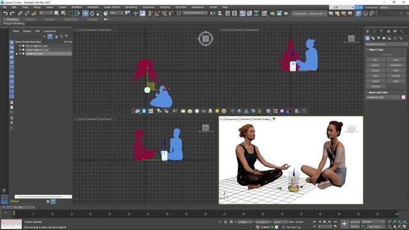Open the Rendering menu
Image resolution: width=409 pixels, height=230 pixels.
(x=131, y=7)
